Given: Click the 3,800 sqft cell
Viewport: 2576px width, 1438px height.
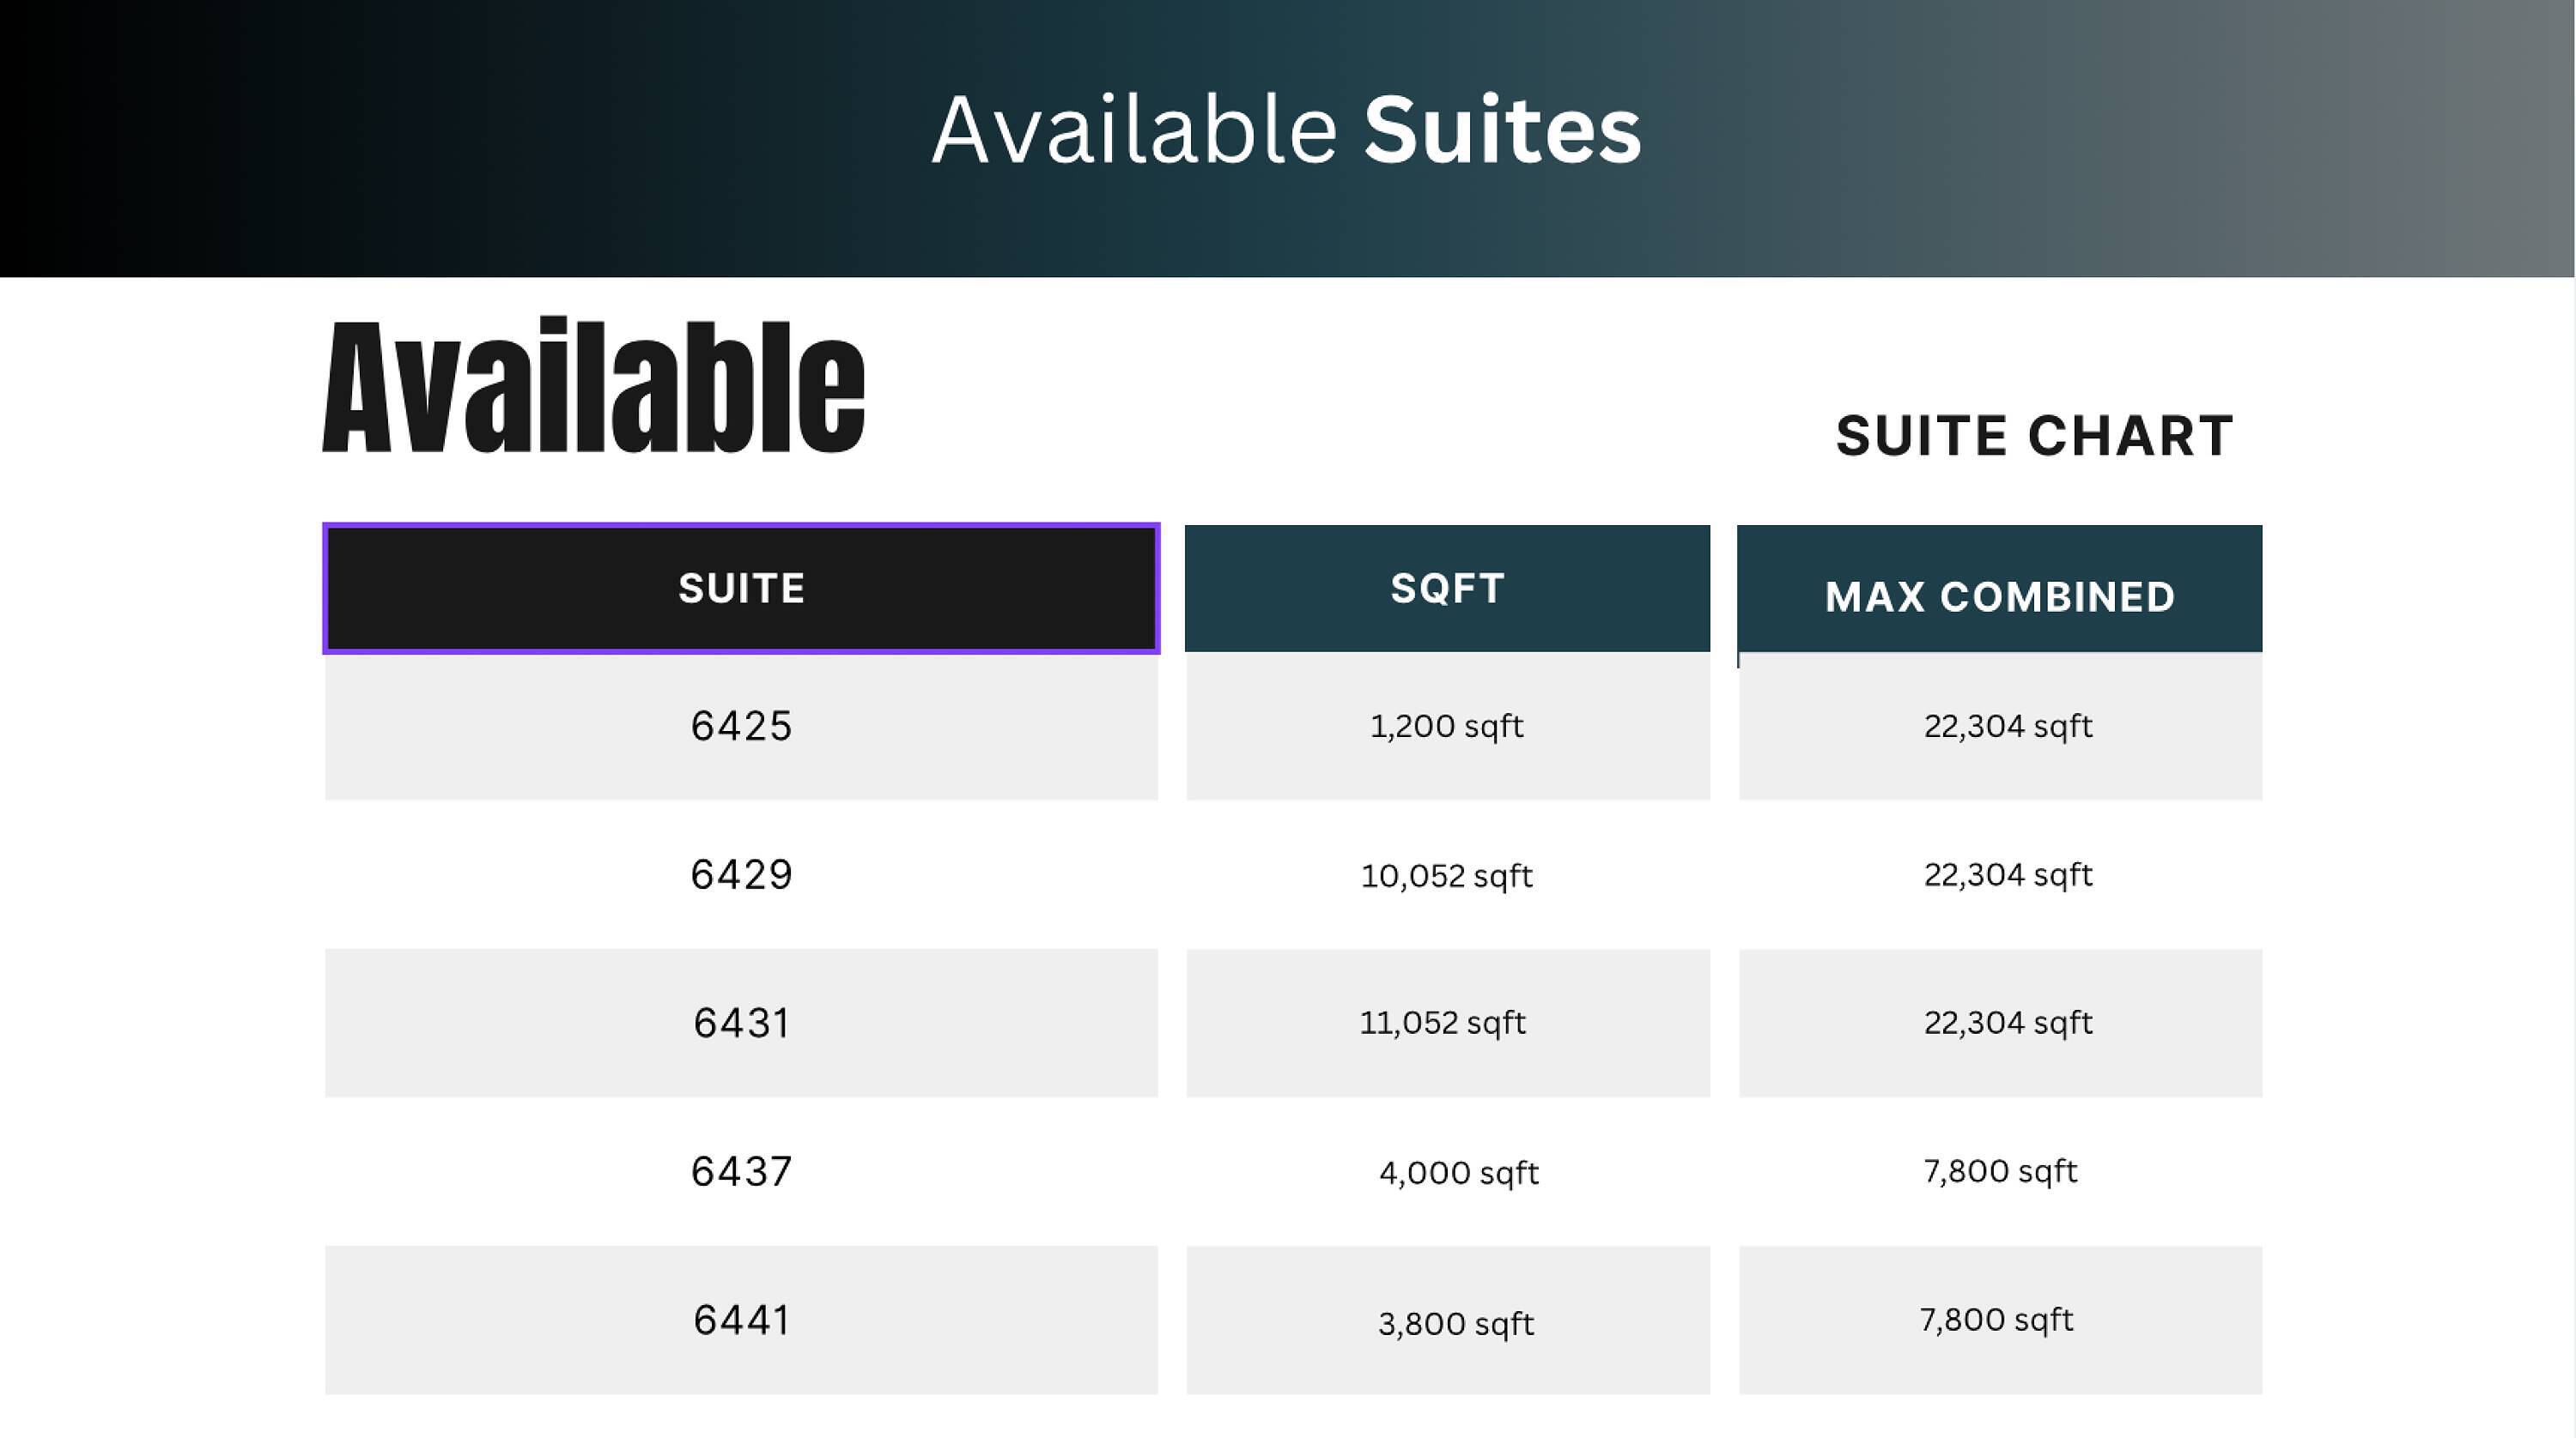Looking at the screenshot, I should point(1455,1324).
